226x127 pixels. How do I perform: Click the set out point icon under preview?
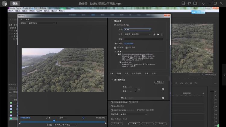coord(50,118)
